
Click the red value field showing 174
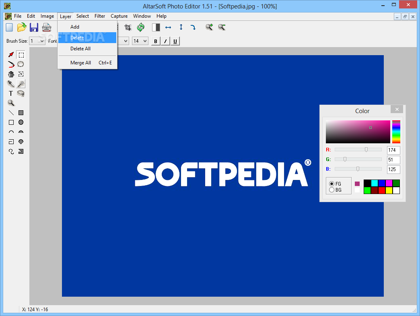[393, 150]
